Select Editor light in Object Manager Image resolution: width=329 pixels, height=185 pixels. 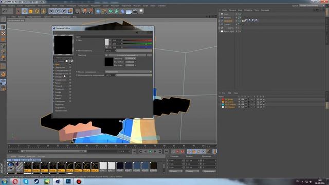click(229, 31)
